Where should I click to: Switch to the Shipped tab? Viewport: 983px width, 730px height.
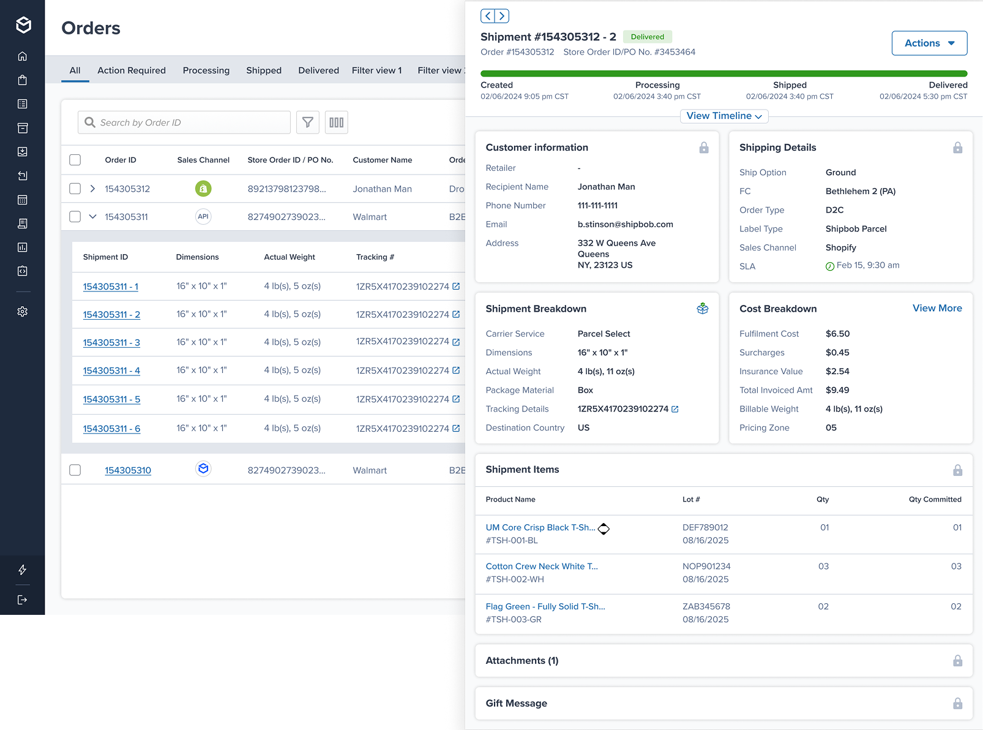[264, 70]
